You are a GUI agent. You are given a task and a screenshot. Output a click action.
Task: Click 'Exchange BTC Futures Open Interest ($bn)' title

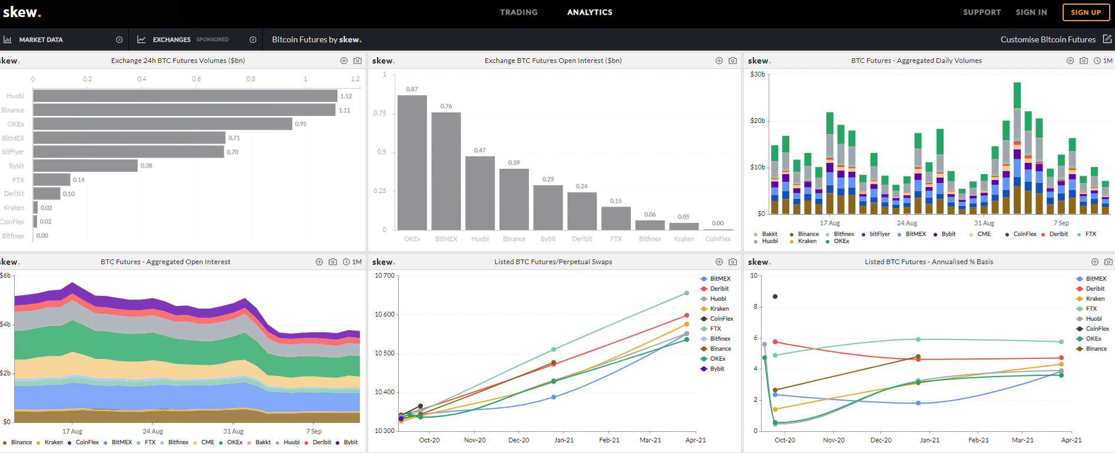tap(553, 61)
